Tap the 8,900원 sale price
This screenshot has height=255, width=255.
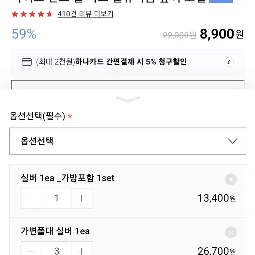pos(221,34)
